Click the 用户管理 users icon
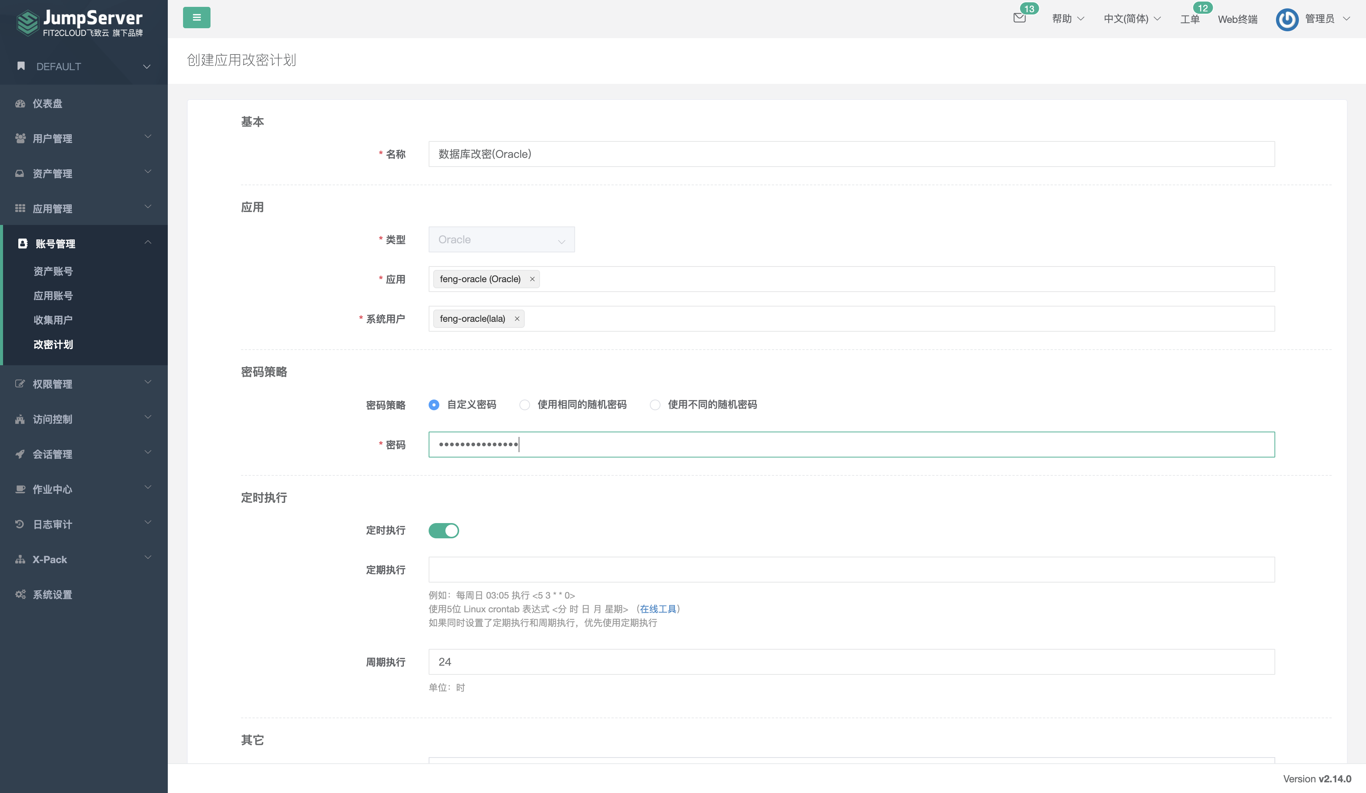 [x=21, y=138]
